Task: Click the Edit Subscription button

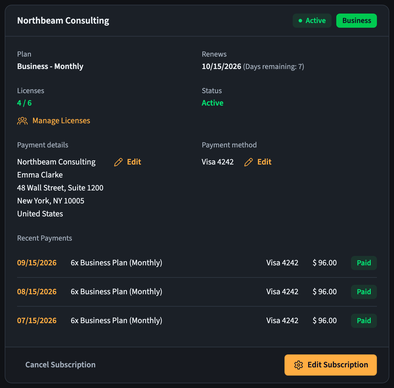Action: pyautogui.click(x=331, y=365)
